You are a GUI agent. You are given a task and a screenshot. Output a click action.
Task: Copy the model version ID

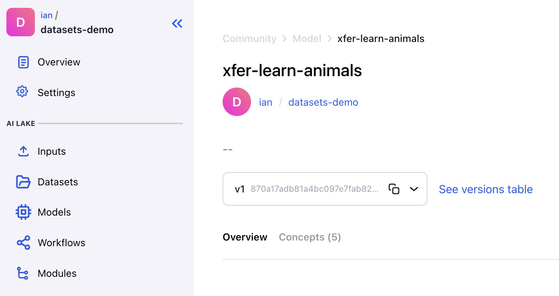394,189
